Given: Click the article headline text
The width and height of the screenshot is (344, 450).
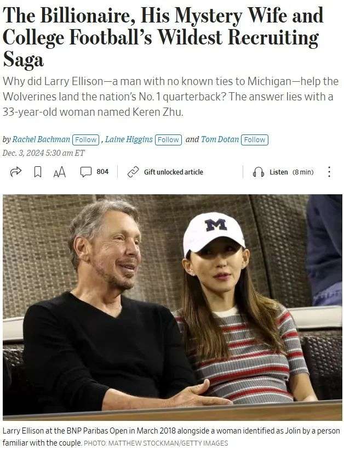Looking at the screenshot, I should point(163,37).
